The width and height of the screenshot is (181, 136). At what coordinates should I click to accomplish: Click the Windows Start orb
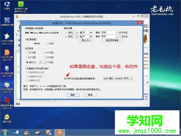[x=5, y=133]
